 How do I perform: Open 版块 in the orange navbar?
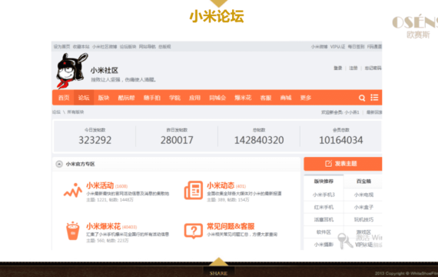[104, 98]
